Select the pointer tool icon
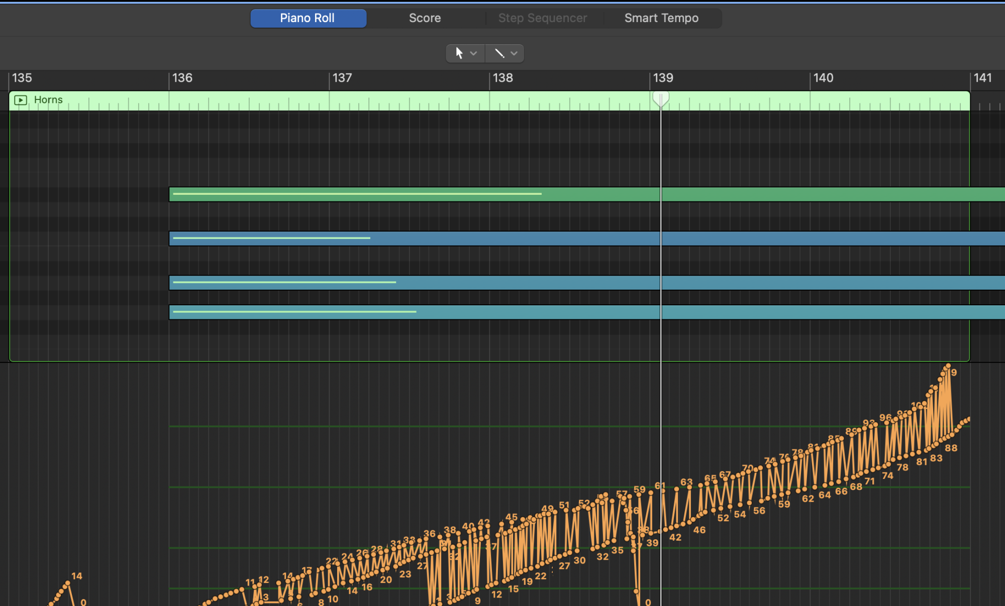The image size is (1005, 606). 459,53
